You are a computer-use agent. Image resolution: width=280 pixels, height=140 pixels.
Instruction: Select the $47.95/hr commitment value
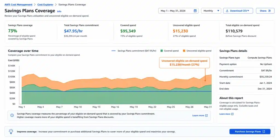pos(73,31)
